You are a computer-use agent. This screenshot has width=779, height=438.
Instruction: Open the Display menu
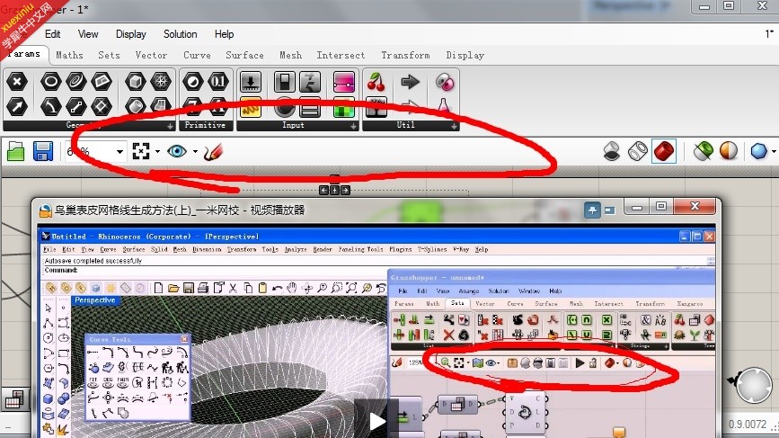pyautogui.click(x=130, y=34)
